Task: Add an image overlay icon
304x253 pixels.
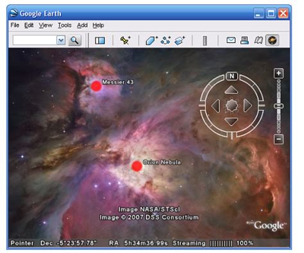Action: 180,40
